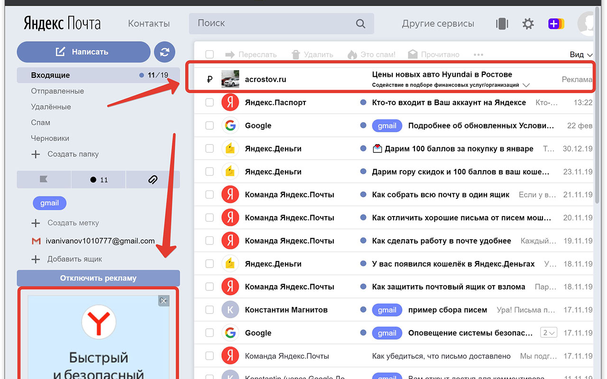Click the acrostov.ru ad car thumbnail
This screenshot has width=607, height=379.
click(230, 79)
